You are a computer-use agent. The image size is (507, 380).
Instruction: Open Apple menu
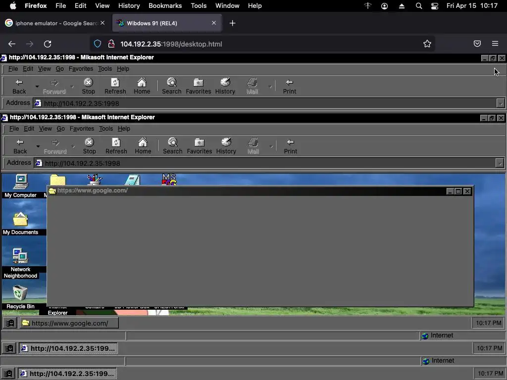point(13,6)
